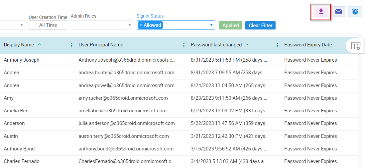
Task: Toggle Password last changed sort arrow
Action: (247, 44)
